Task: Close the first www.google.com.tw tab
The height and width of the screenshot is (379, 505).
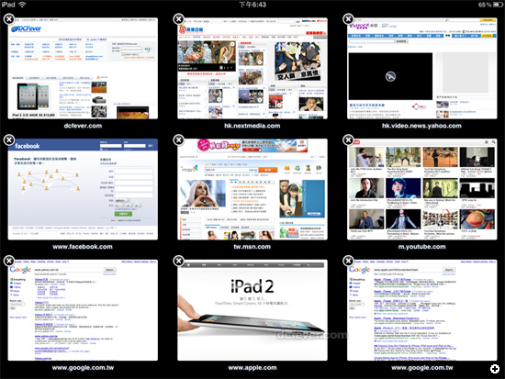Action: click(x=9, y=261)
